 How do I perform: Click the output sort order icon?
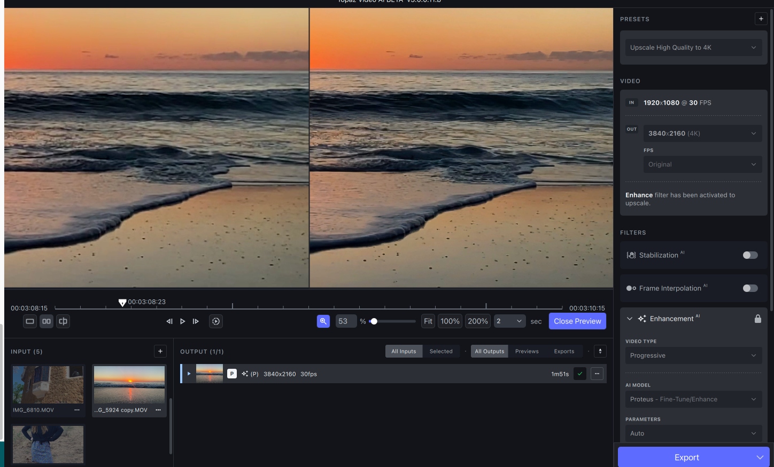[x=600, y=351]
